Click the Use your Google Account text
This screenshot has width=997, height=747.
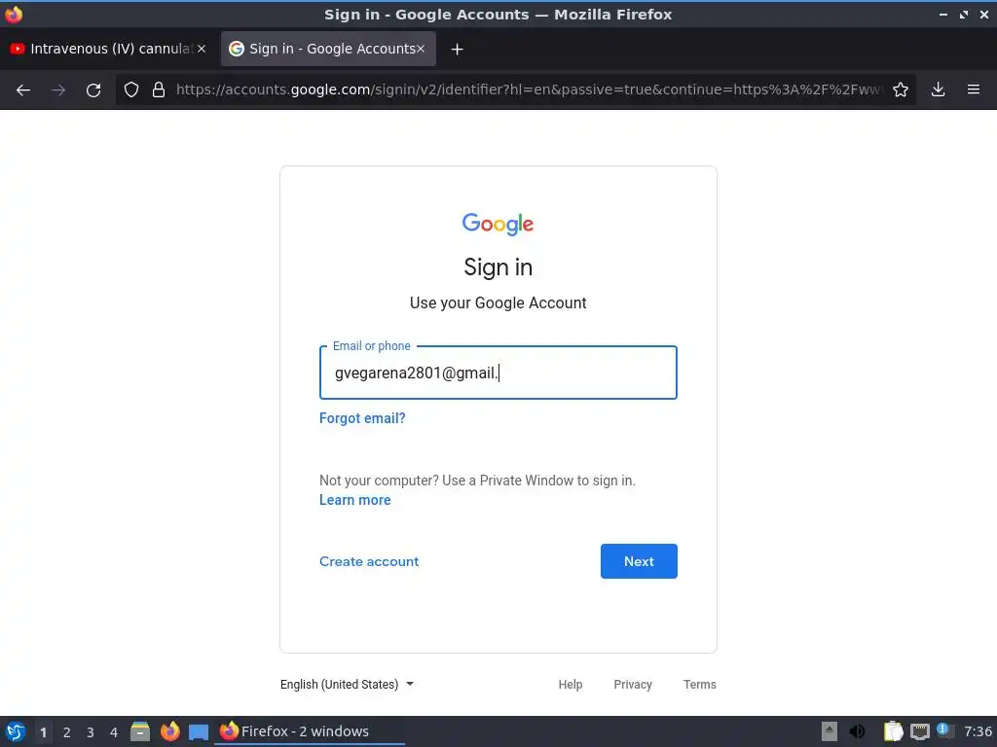498,303
